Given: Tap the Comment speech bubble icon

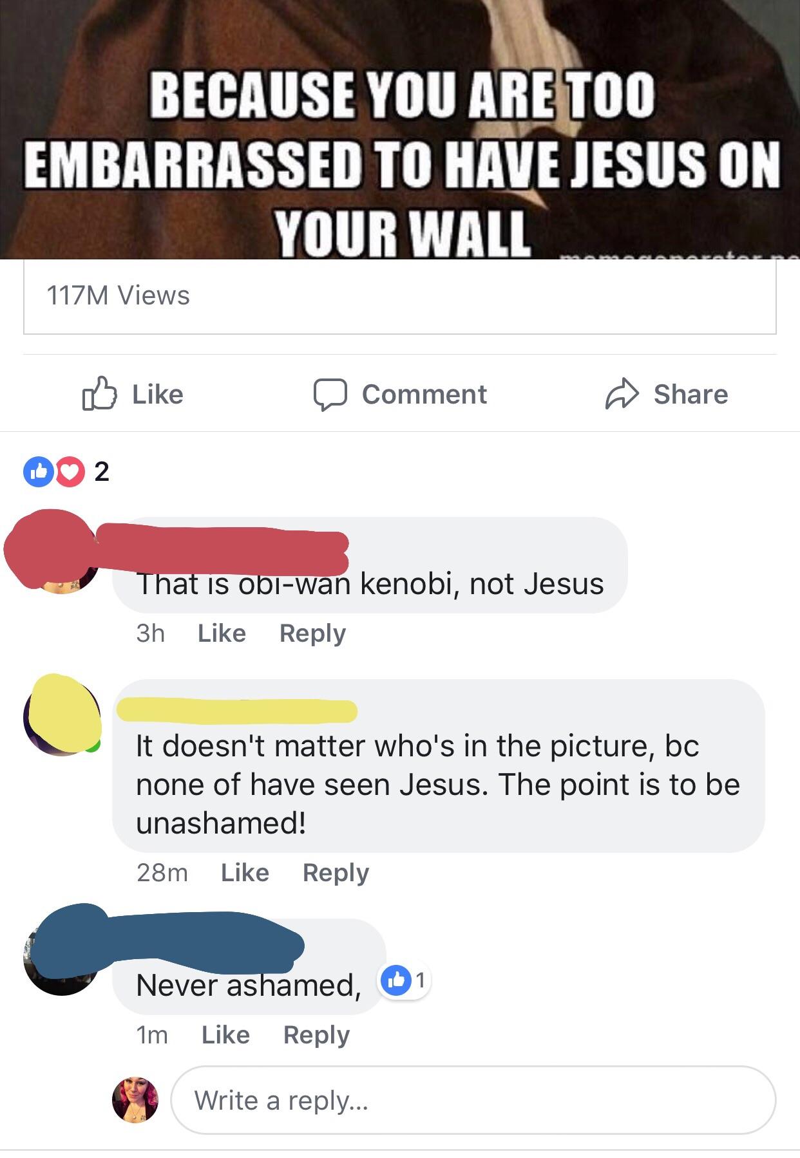Looking at the screenshot, I should pos(330,394).
